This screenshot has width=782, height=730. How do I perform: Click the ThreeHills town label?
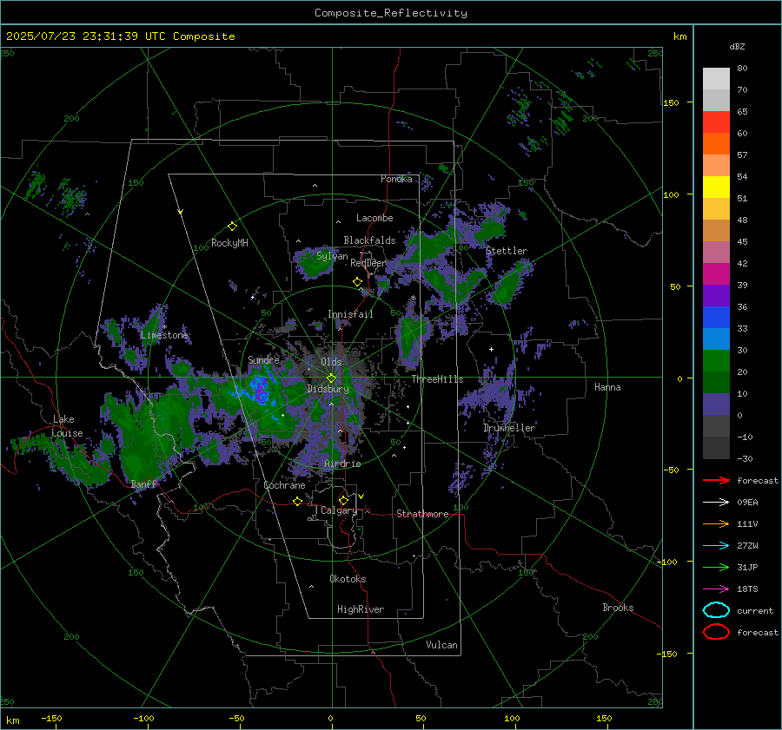(x=437, y=379)
